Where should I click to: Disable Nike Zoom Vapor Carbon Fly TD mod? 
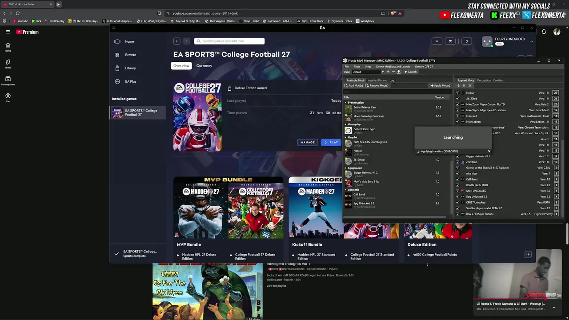pos(457,104)
